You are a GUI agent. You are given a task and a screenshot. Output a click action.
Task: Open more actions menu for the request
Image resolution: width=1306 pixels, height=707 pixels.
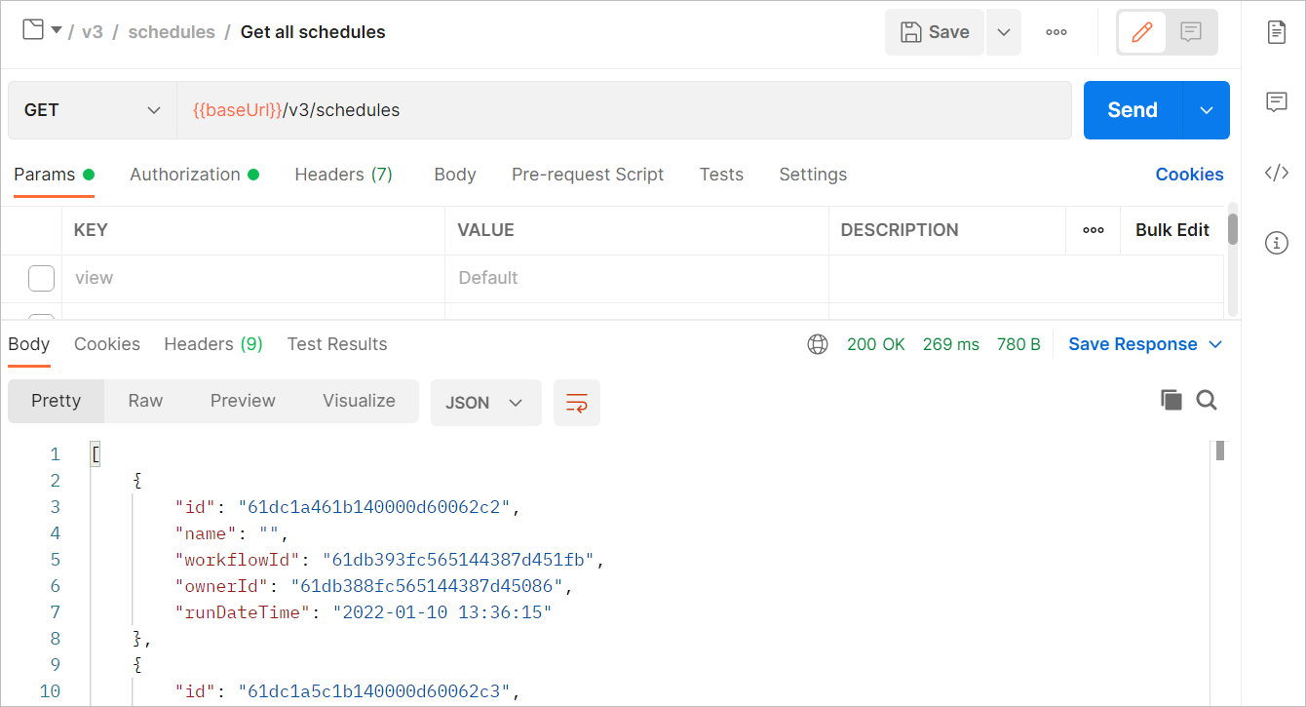[1056, 31]
